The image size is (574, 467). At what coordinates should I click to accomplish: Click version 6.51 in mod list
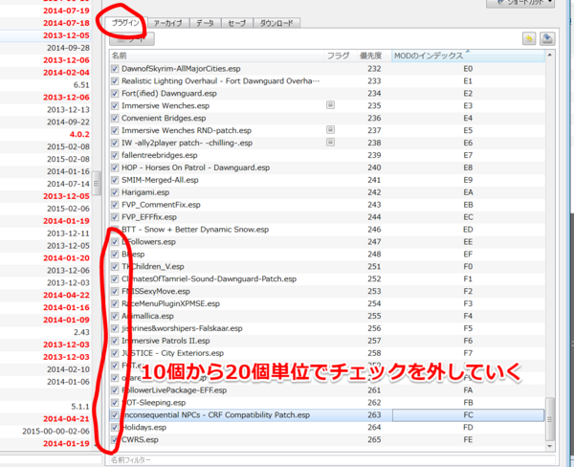click(x=81, y=85)
